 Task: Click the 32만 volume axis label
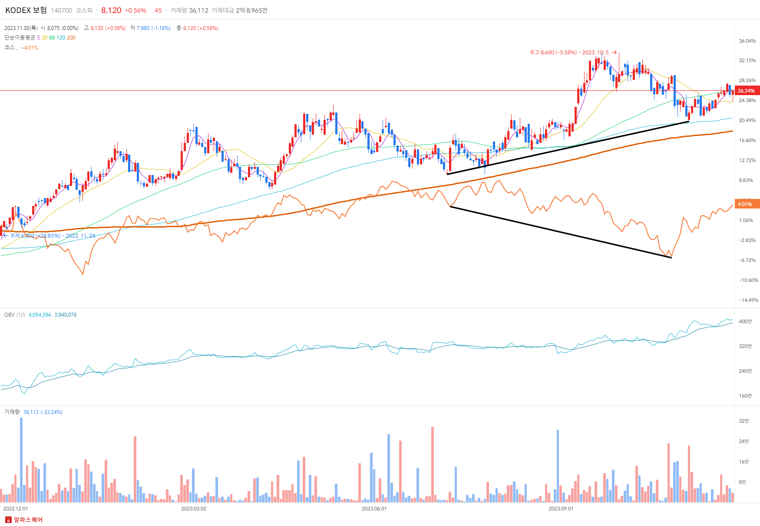coord(744,421)
